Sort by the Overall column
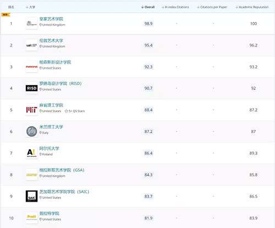This screenshot has width=275, height=228. click(x=148, y=7)
